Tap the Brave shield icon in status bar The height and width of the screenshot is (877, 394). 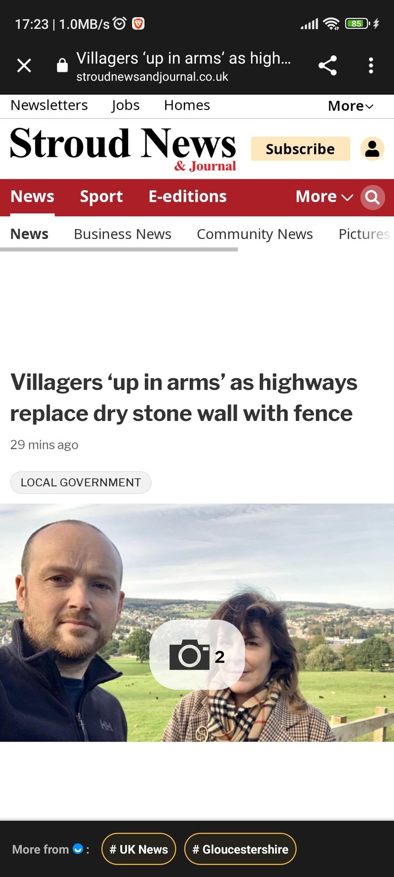(x=138, y=24)
